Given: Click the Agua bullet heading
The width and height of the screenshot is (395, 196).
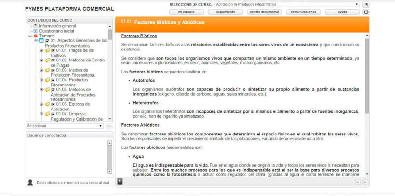Looking at the screenshot, I should pos(138,156).
